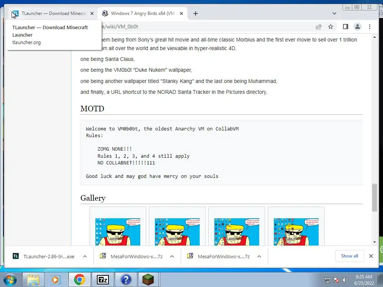Click the share page icon in address bar
The height and width of the screenshot is (287, 383).
pyautogui.click(x=319, y=27)
